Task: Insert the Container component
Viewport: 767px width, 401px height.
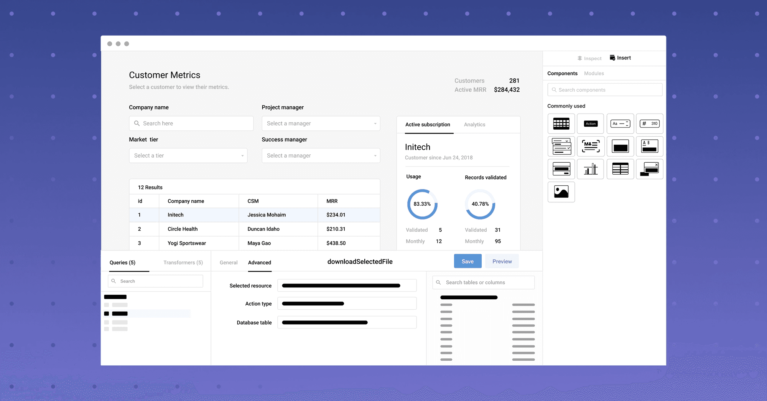Action: pyautogui.click(x=620, y=146)
